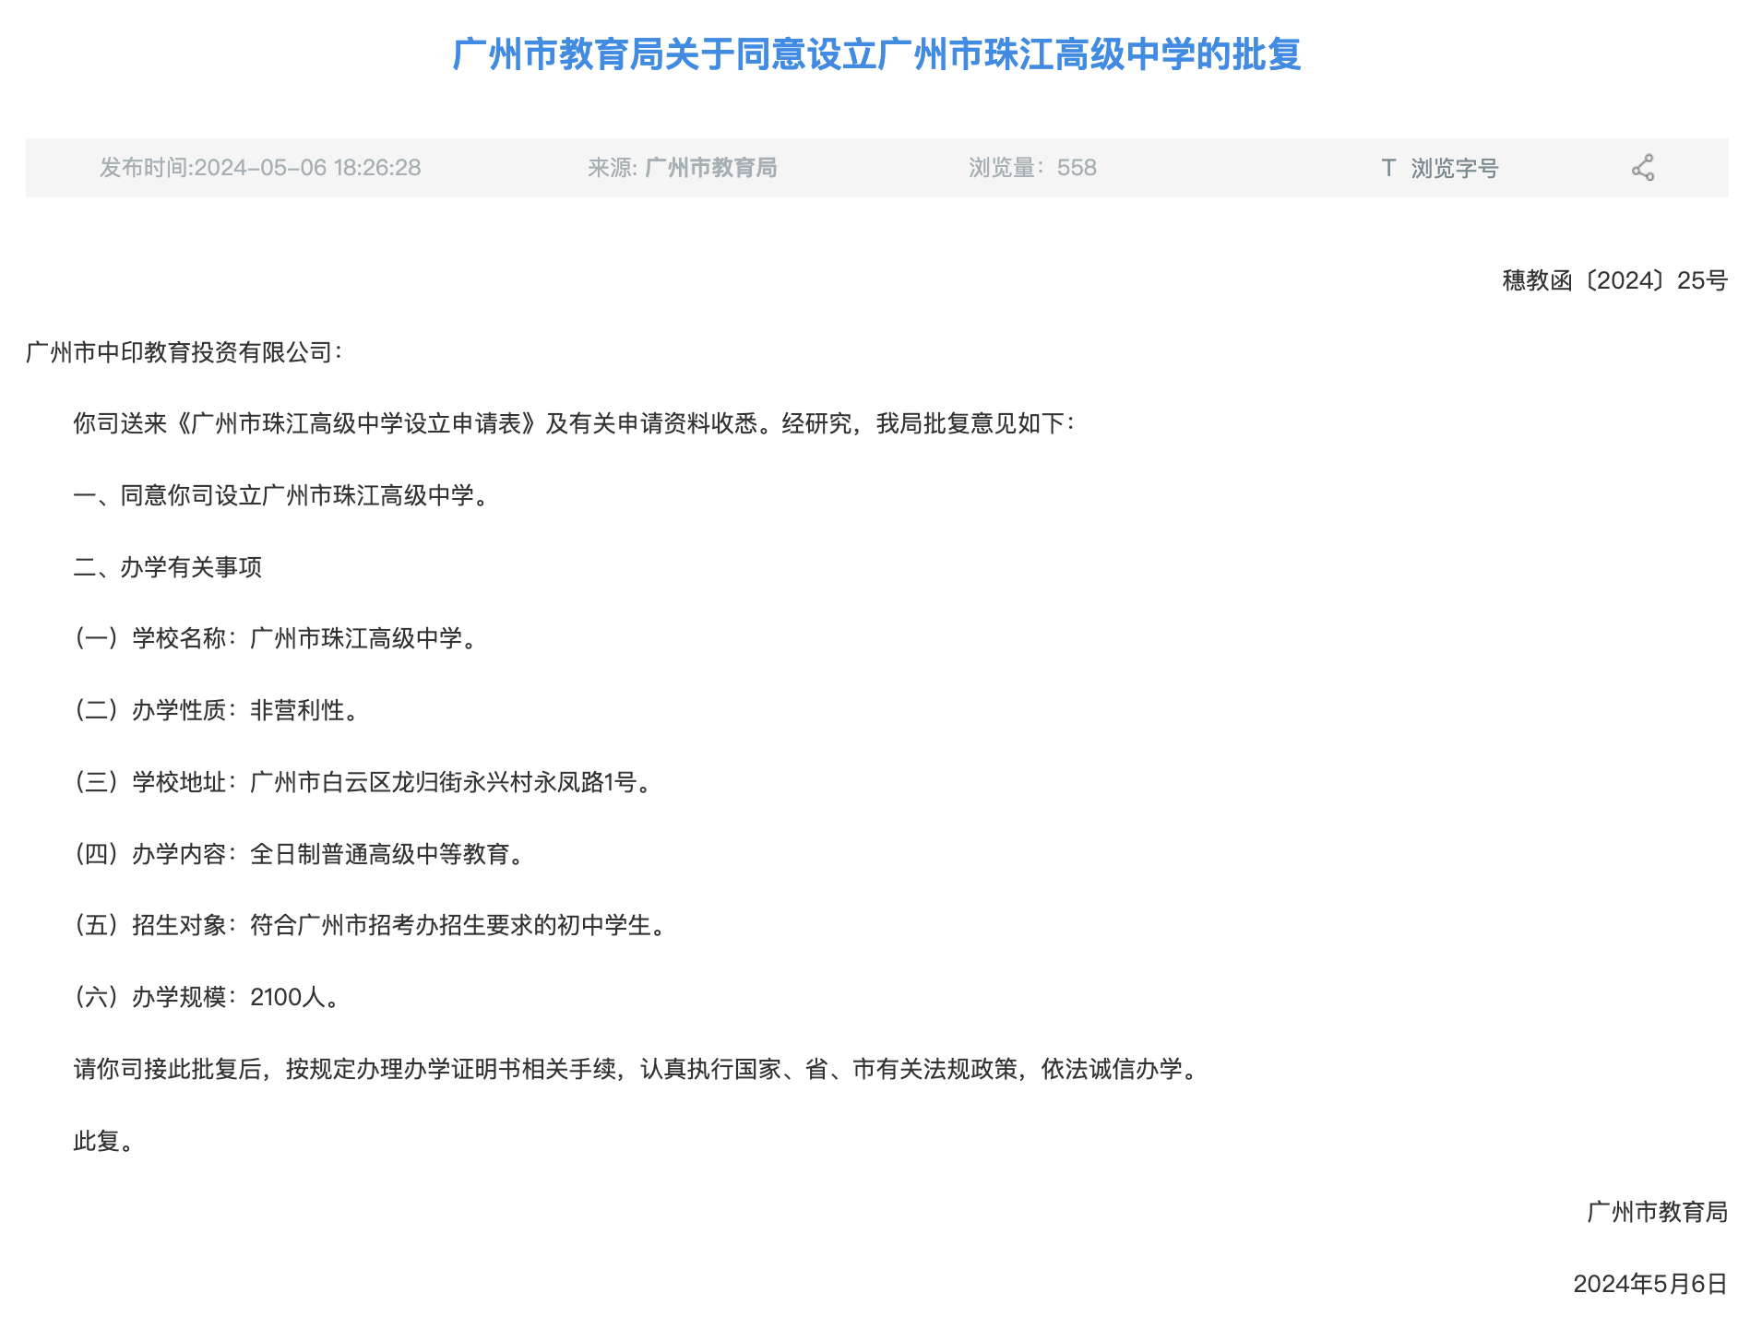Click line （一）学校名称
Image resolution: width=1762 pixels, height=1317 pixels.
tap(275, 638)
